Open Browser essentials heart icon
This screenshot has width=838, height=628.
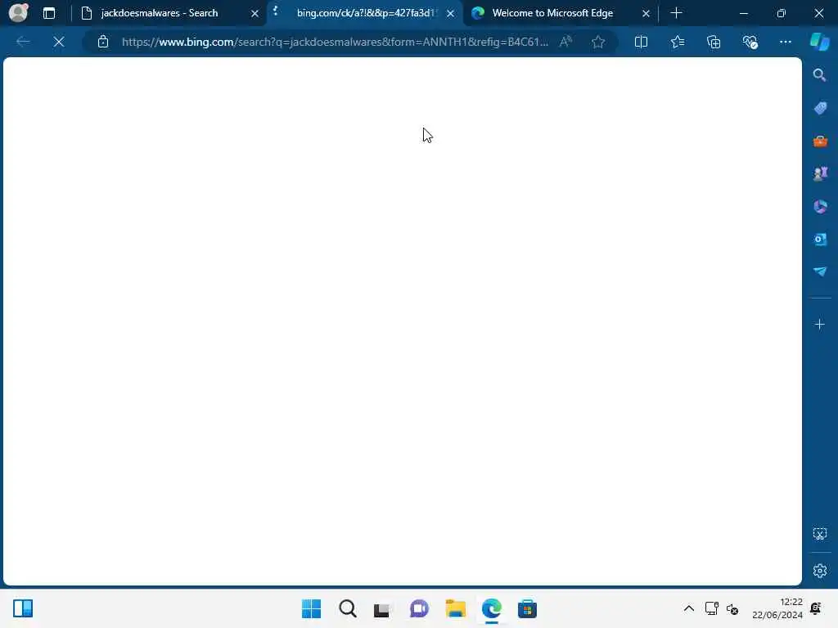tap(750, 42)
